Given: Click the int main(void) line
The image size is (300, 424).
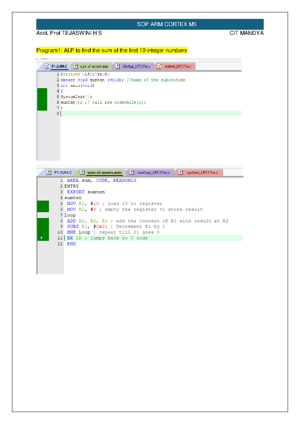Looking at the screenshot, I should (77, 85).
